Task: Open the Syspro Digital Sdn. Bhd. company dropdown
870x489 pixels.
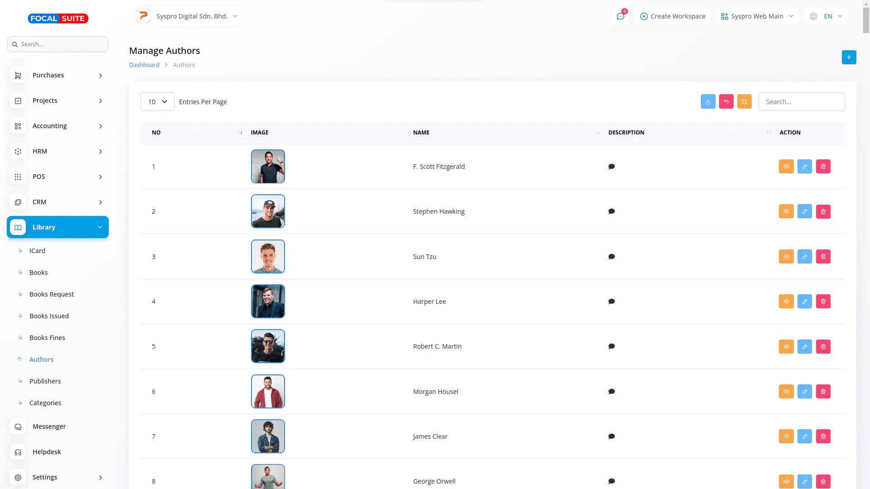Action: coord(187,16)
